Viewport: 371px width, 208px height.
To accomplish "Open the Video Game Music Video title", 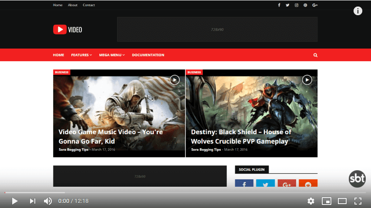I will click(111, 136).
